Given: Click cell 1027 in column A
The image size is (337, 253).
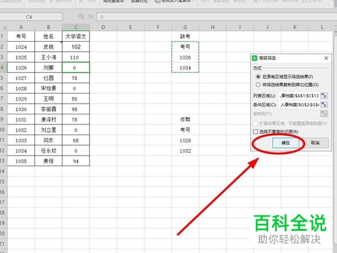Looking at the screenshot, I should coord(21,78).
